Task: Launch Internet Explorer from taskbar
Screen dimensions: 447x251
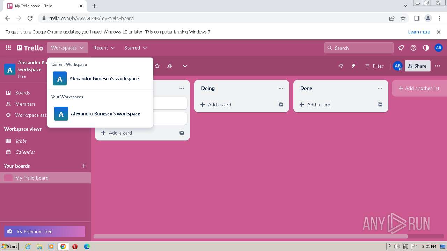Action: [x=28, y=246]
